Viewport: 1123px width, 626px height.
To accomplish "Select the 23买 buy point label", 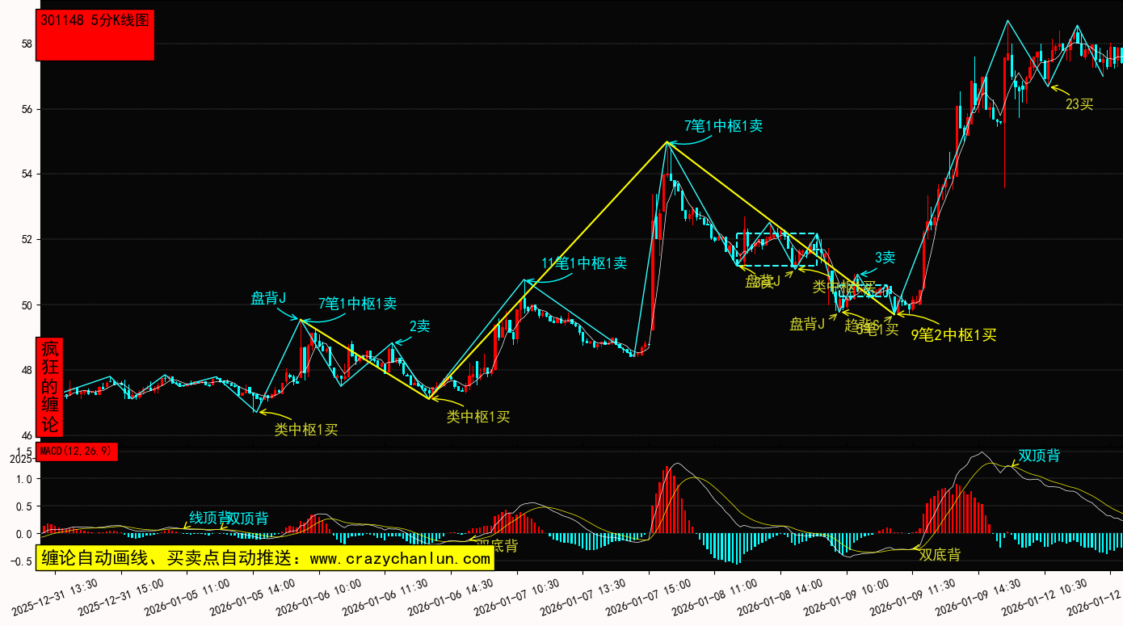I will click(x=1079, y=104).
